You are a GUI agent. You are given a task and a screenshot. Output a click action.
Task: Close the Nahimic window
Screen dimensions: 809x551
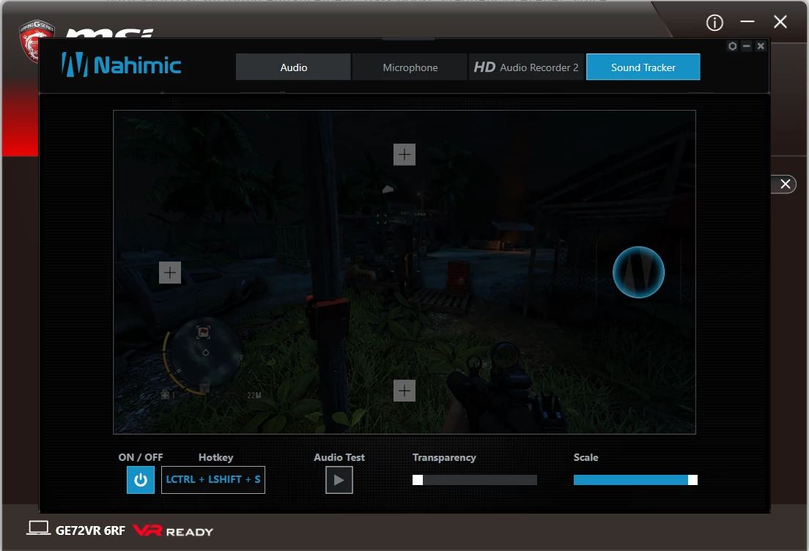761,46
